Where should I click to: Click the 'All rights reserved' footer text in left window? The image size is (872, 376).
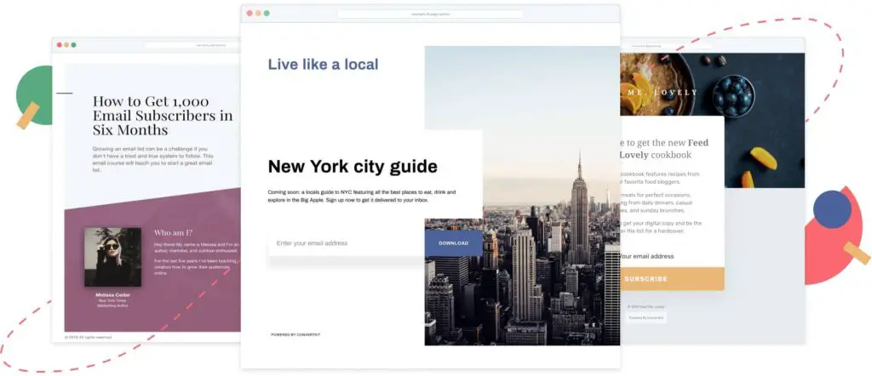point(89,337)
